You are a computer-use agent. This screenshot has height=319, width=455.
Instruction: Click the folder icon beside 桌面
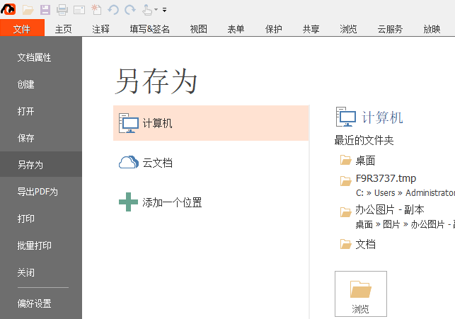tap(345, 160)
